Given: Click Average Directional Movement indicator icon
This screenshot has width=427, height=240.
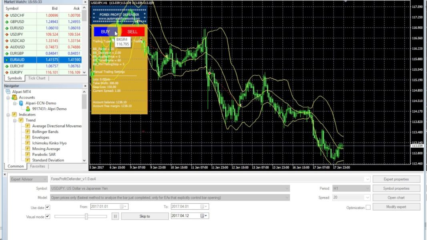Looking at the screenshot, I should pyautogui.click(x=28, y=126).
